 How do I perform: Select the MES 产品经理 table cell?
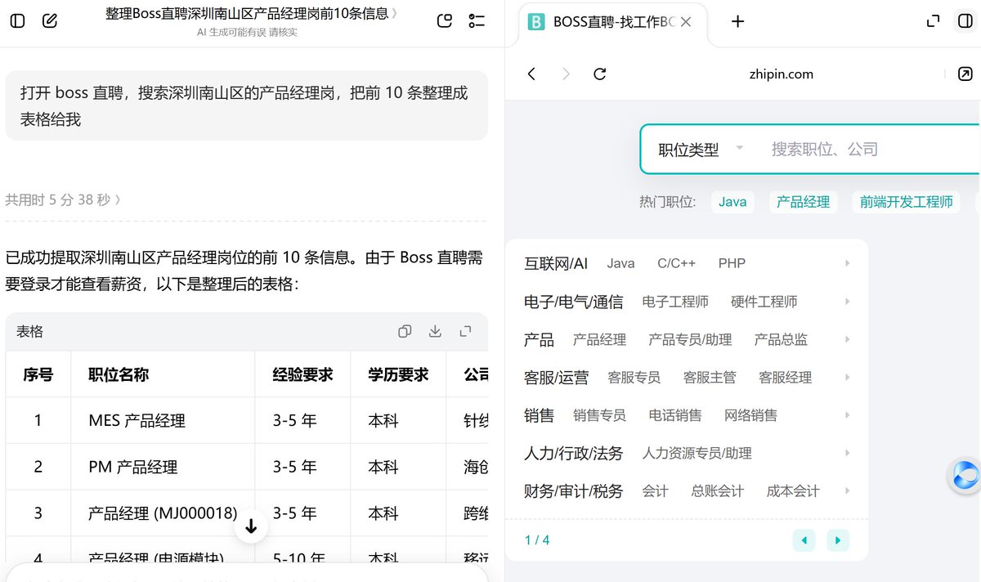(x=163, y=421)
